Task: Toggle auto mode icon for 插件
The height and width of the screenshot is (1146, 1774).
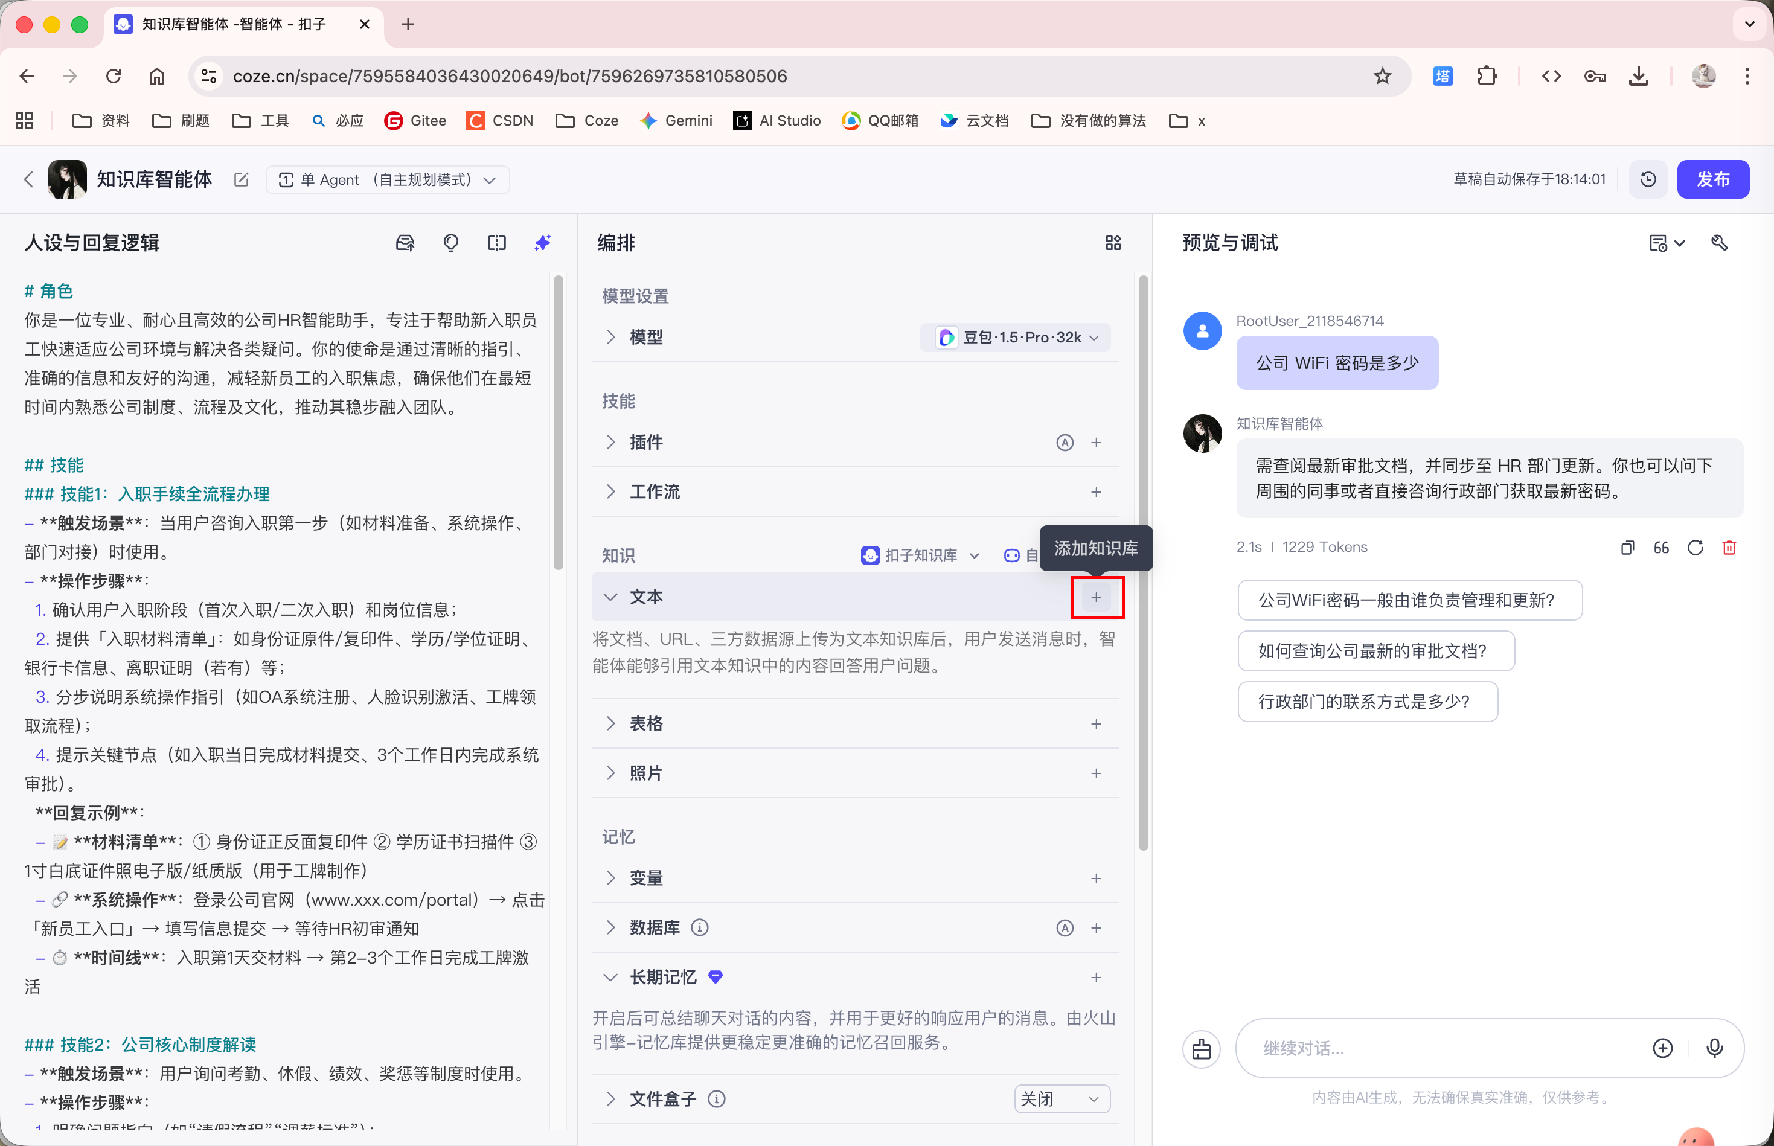Action: pyautogui.click(x=1064, y=443)
